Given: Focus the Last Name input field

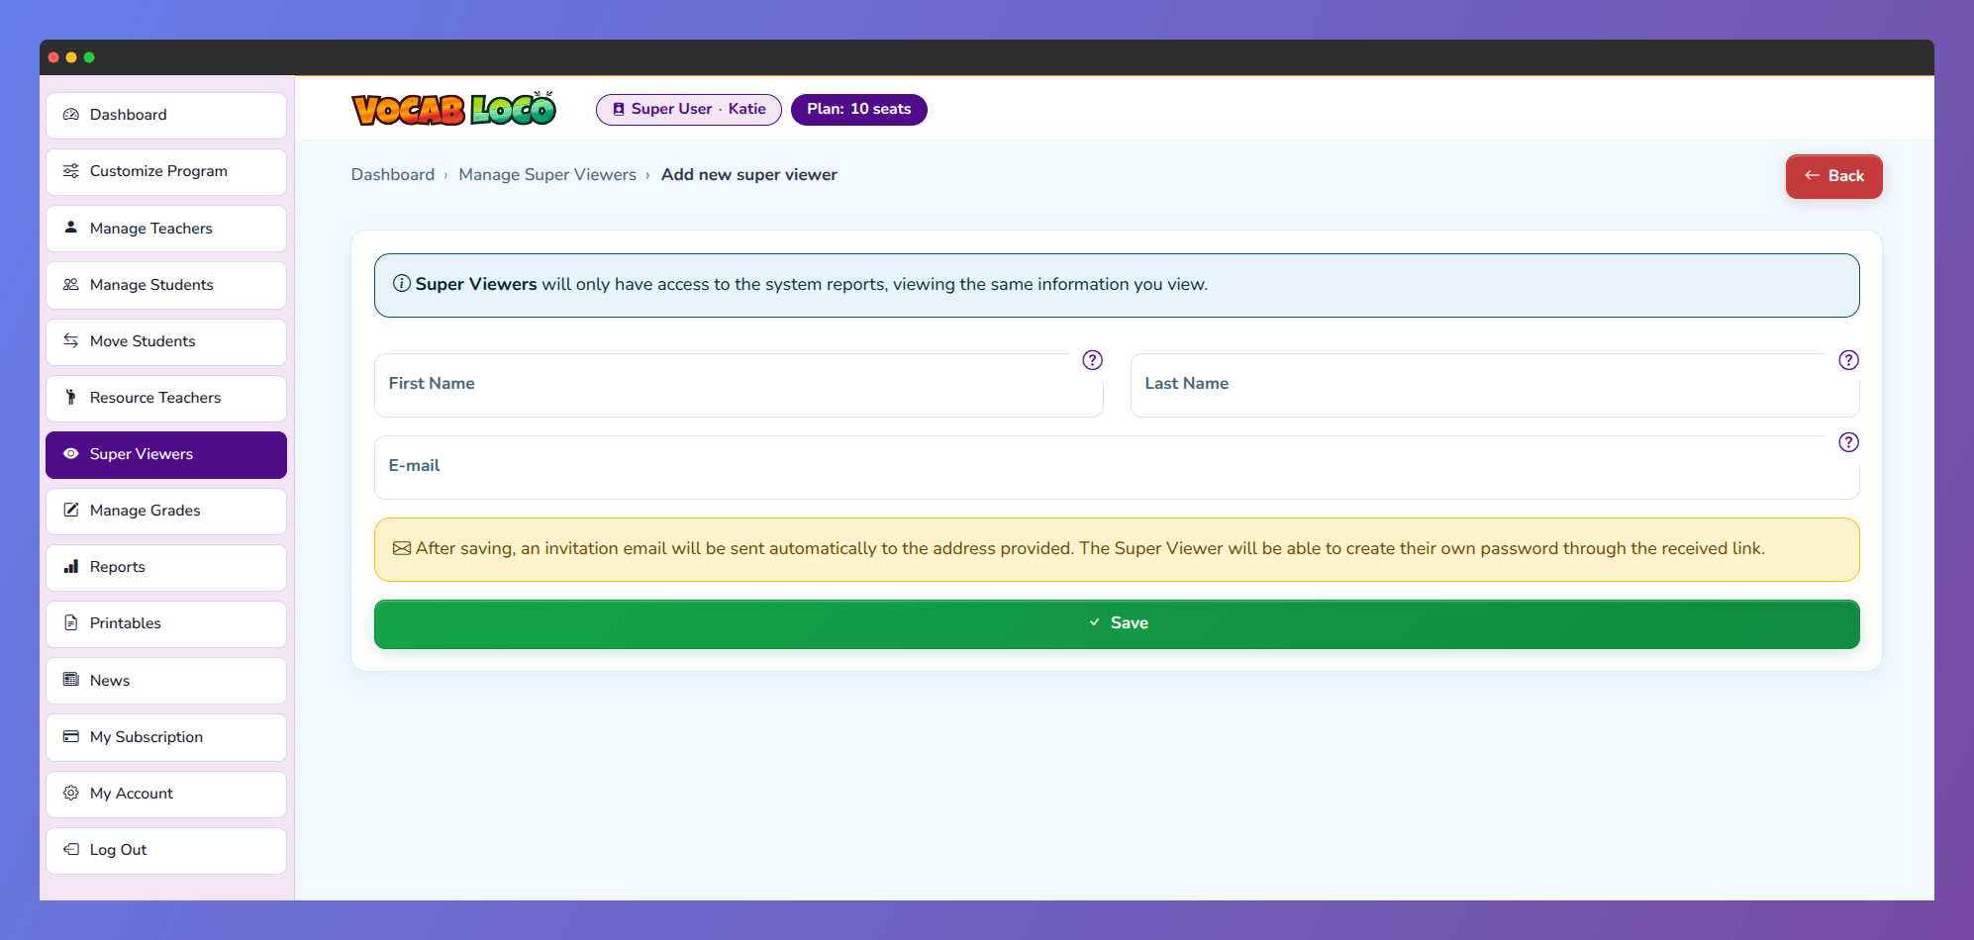Looking at the screenshot, I should (1495, 385).
